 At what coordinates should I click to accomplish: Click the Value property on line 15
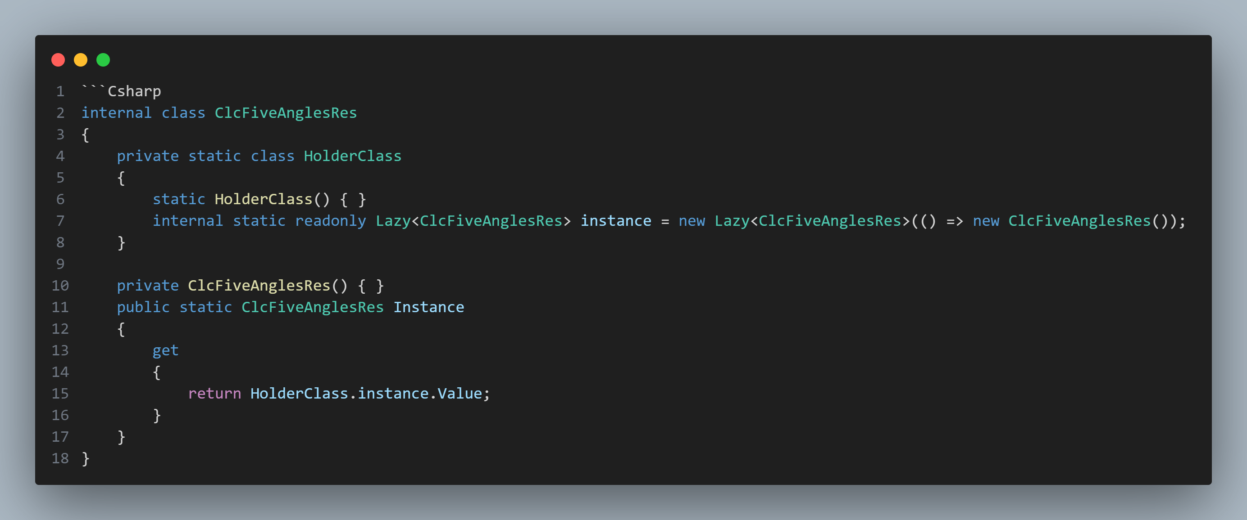coord(460,394)
